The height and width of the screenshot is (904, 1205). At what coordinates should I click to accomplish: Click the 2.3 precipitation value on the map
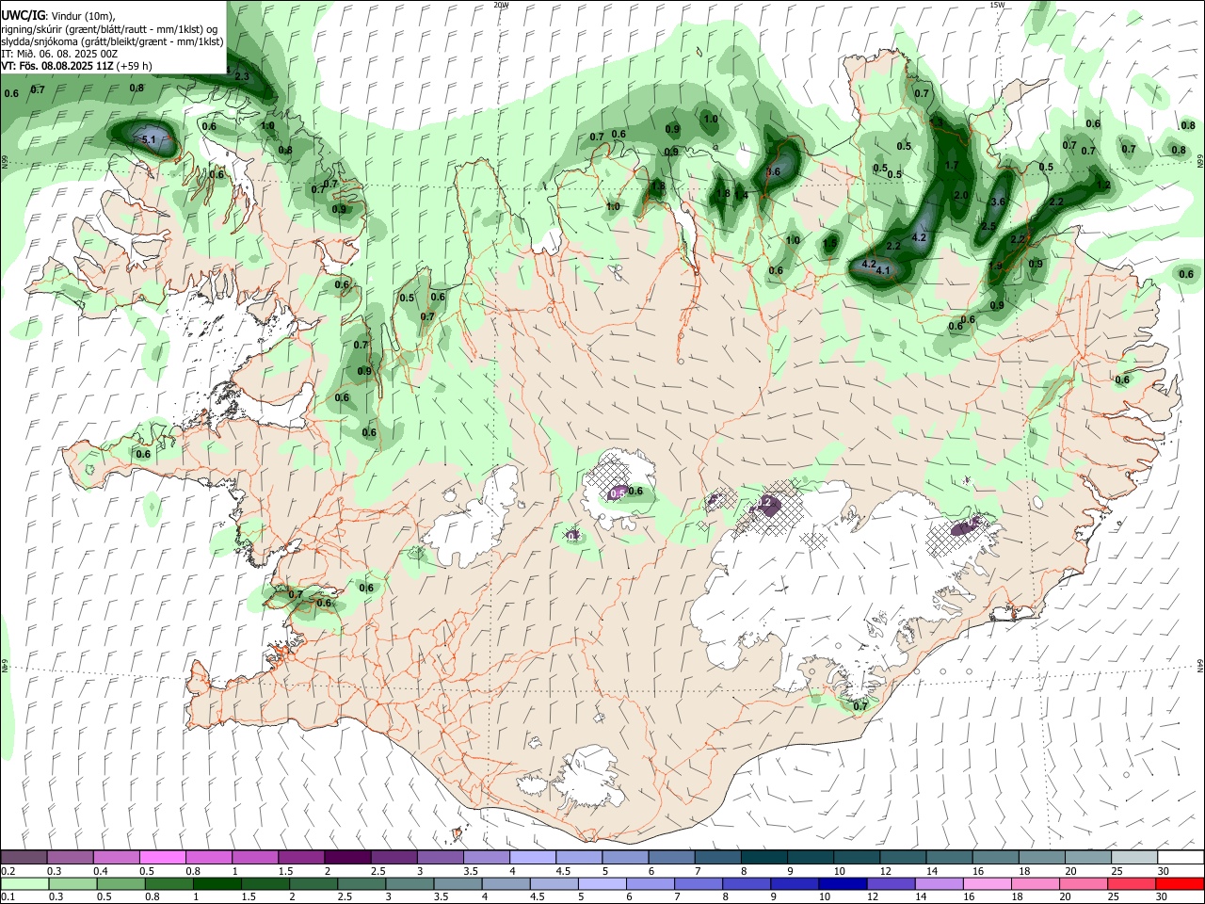(242, 76)
